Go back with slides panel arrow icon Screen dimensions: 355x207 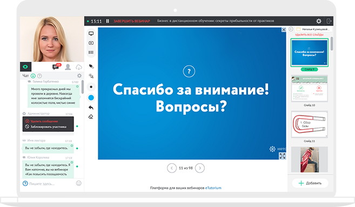pos(291,29)
